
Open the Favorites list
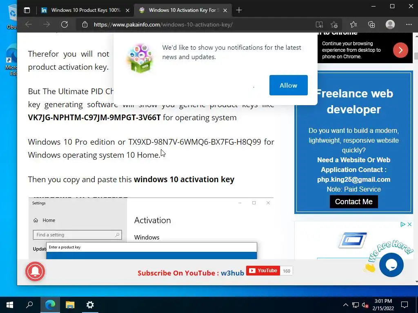tap(354, 24)
